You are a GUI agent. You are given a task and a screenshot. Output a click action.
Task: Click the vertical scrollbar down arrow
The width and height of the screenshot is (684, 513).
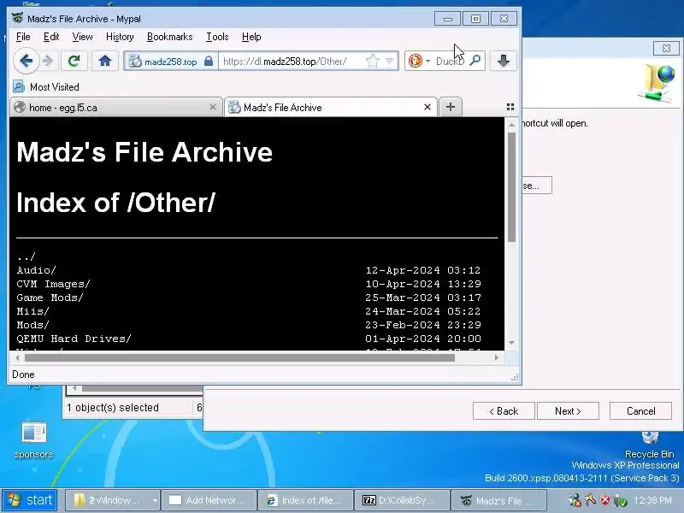coord(511,344)
